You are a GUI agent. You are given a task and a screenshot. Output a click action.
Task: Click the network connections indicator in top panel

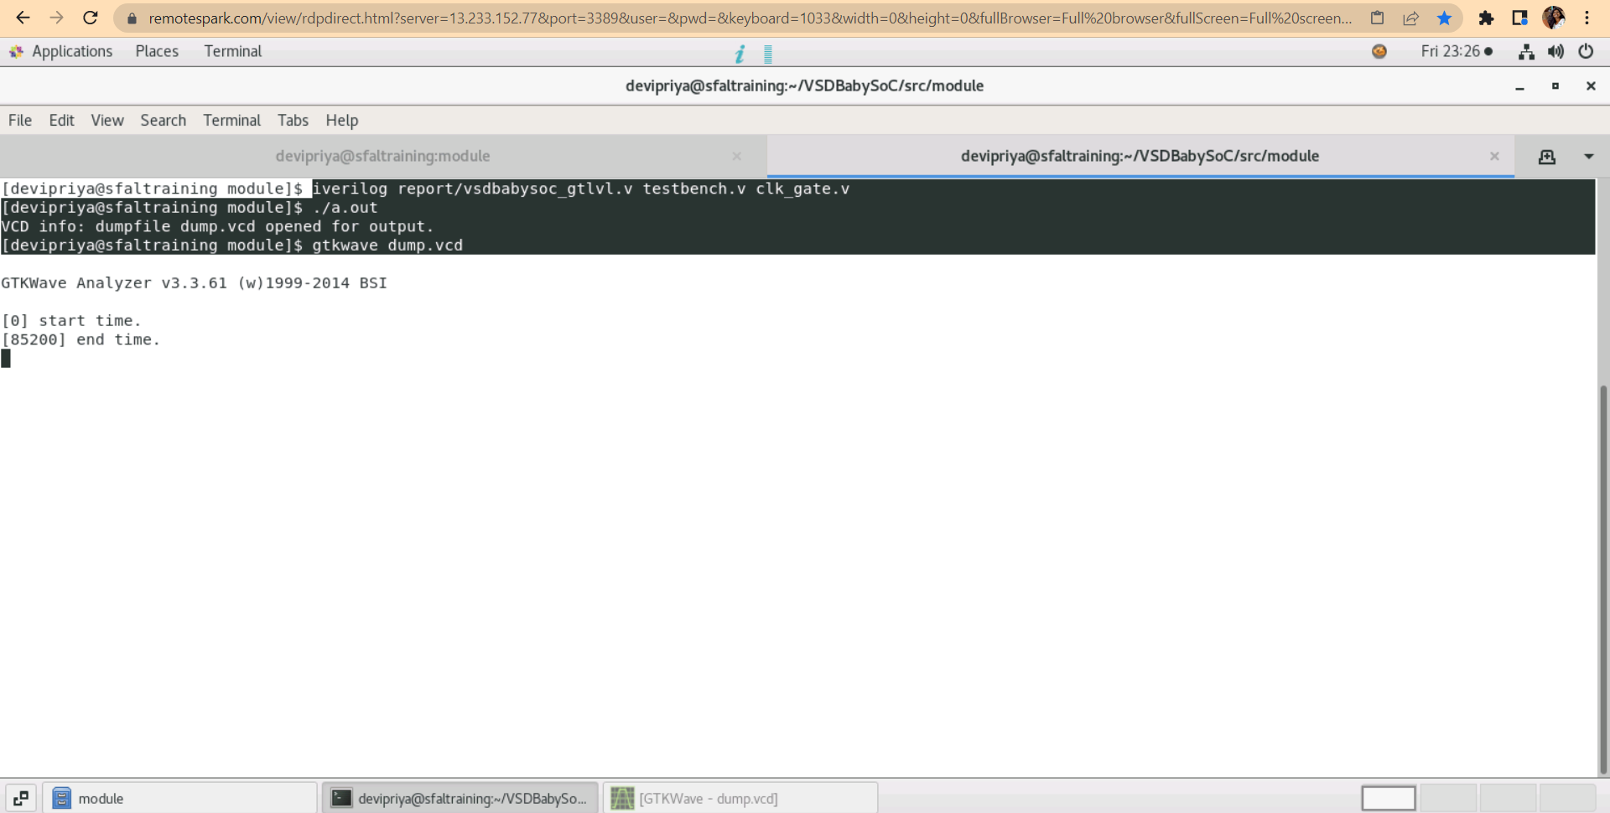tap(1526, 52)
